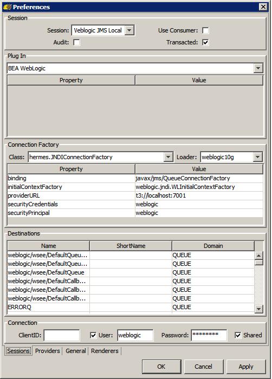Click the Domain column header
The width and height of the screenshot is (272, 379).
[x=213, y=246]
